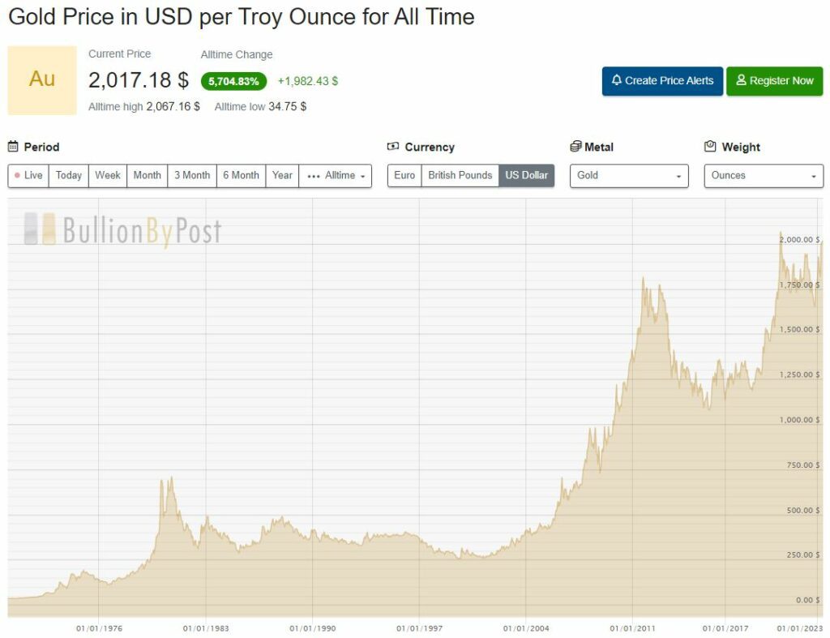
Task: Click the Register Now button
Action: click(x=774, y=81)
